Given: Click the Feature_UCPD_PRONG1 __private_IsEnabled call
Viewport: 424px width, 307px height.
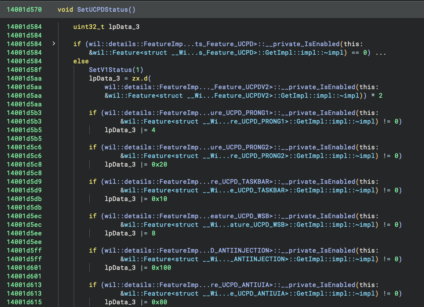Looking at the screenshot, I should (x=241, y=113).
